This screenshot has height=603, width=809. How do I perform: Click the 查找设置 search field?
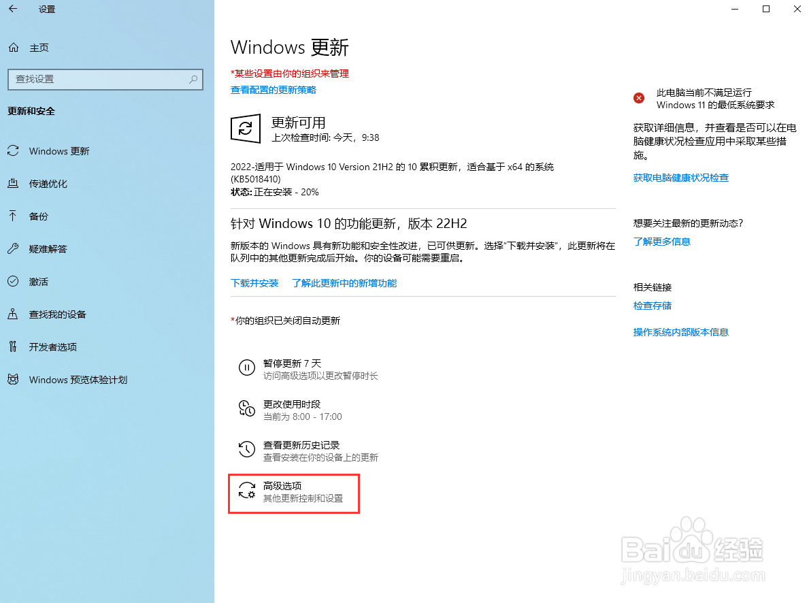[x=105, y=80]
